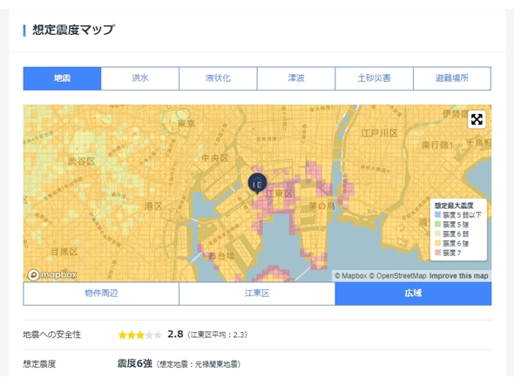This screenshot has width=514, height=385.
Task: Click the 震度6弱 pale yellow legend swatch
Action: [x=437, y=233]
